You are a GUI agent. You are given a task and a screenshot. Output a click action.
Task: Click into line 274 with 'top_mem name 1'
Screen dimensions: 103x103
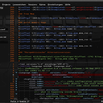point(47,29)
